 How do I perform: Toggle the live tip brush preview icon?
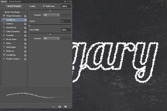point(53,107)
